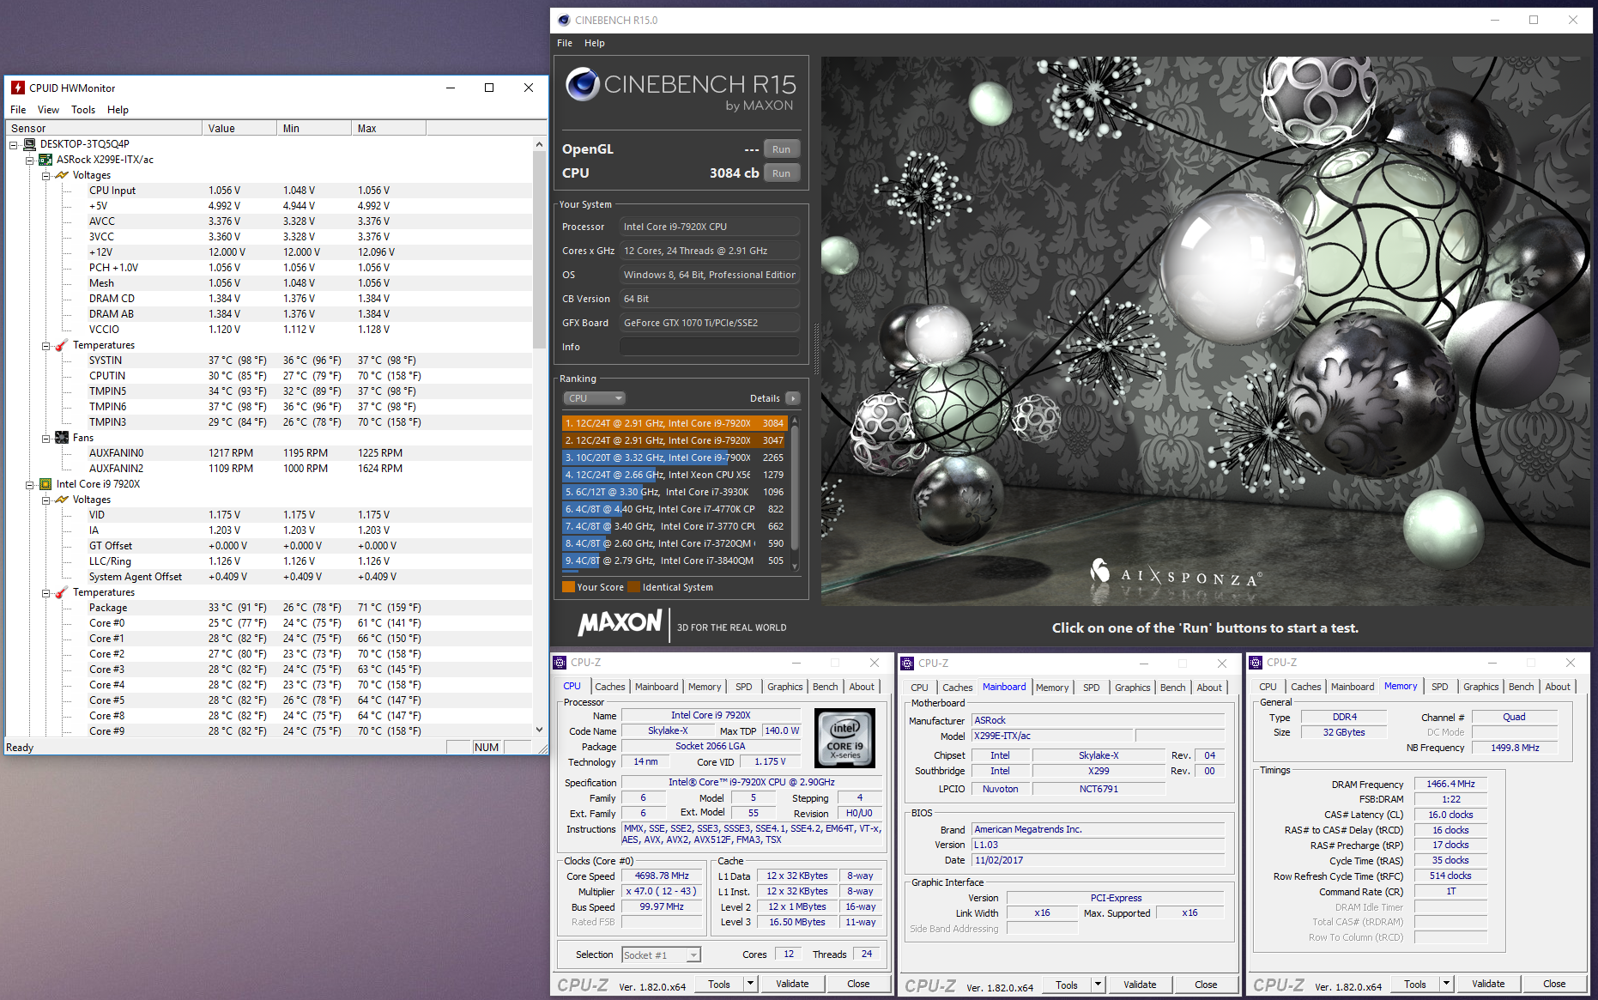The image size is (1598, 1000).
Task: Switch to Caches tab in first CPU-Z window
Action: click(610, 687)
